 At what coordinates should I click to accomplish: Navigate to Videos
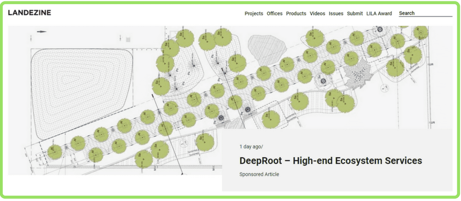[x=317, y=13]
